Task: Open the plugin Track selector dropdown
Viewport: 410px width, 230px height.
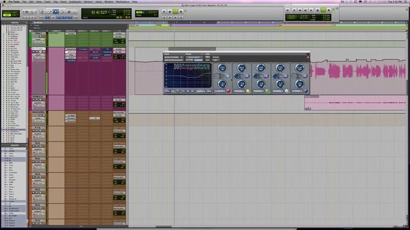Action: point(174,57)
